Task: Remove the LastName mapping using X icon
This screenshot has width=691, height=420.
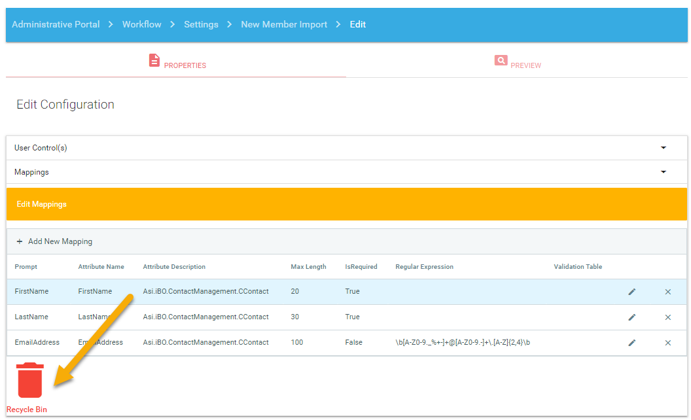Action: pos(667,317)
